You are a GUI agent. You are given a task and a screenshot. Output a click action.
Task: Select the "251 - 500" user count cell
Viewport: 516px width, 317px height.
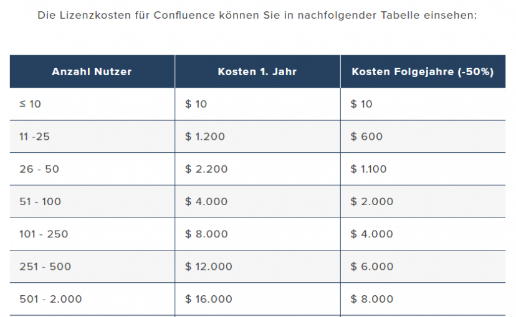45,267
